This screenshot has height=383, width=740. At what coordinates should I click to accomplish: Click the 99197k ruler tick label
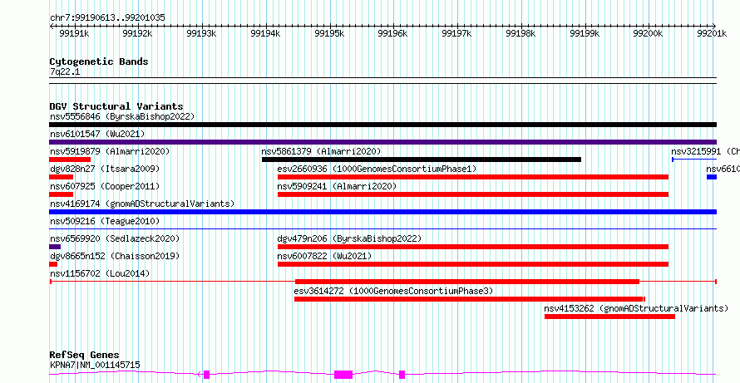[456, 33]
